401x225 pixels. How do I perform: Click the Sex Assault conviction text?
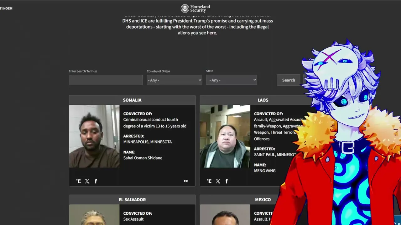pyautogui.click(x=133, y=219)
